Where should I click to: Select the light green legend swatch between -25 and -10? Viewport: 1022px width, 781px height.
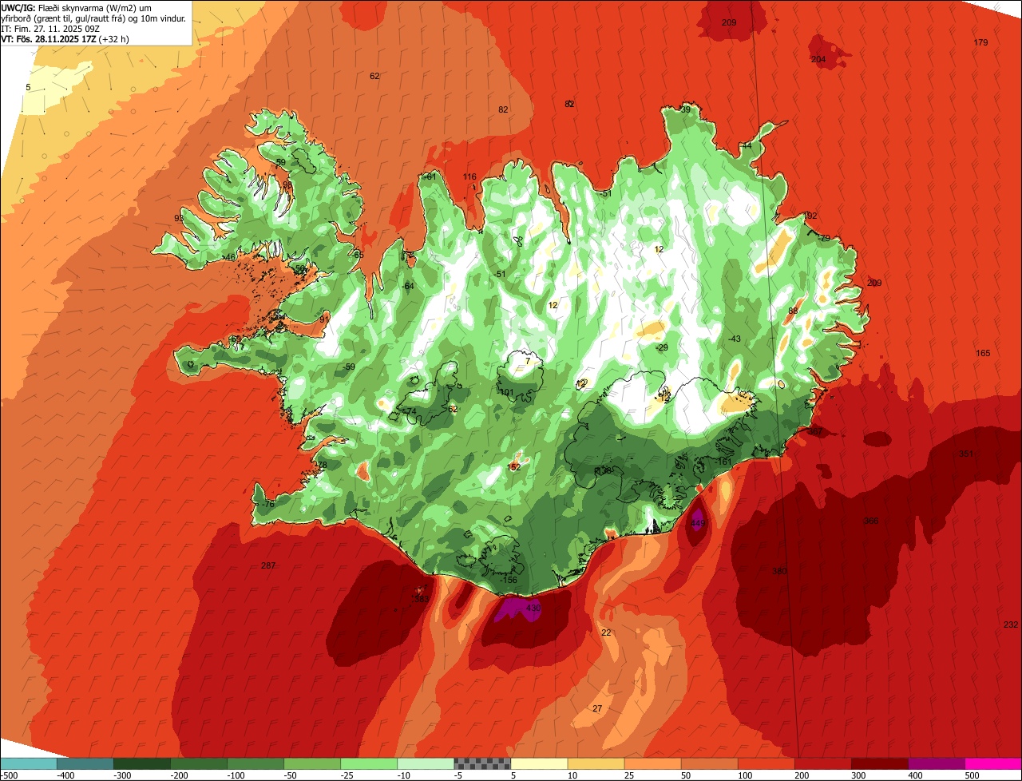tap(369, 763)
